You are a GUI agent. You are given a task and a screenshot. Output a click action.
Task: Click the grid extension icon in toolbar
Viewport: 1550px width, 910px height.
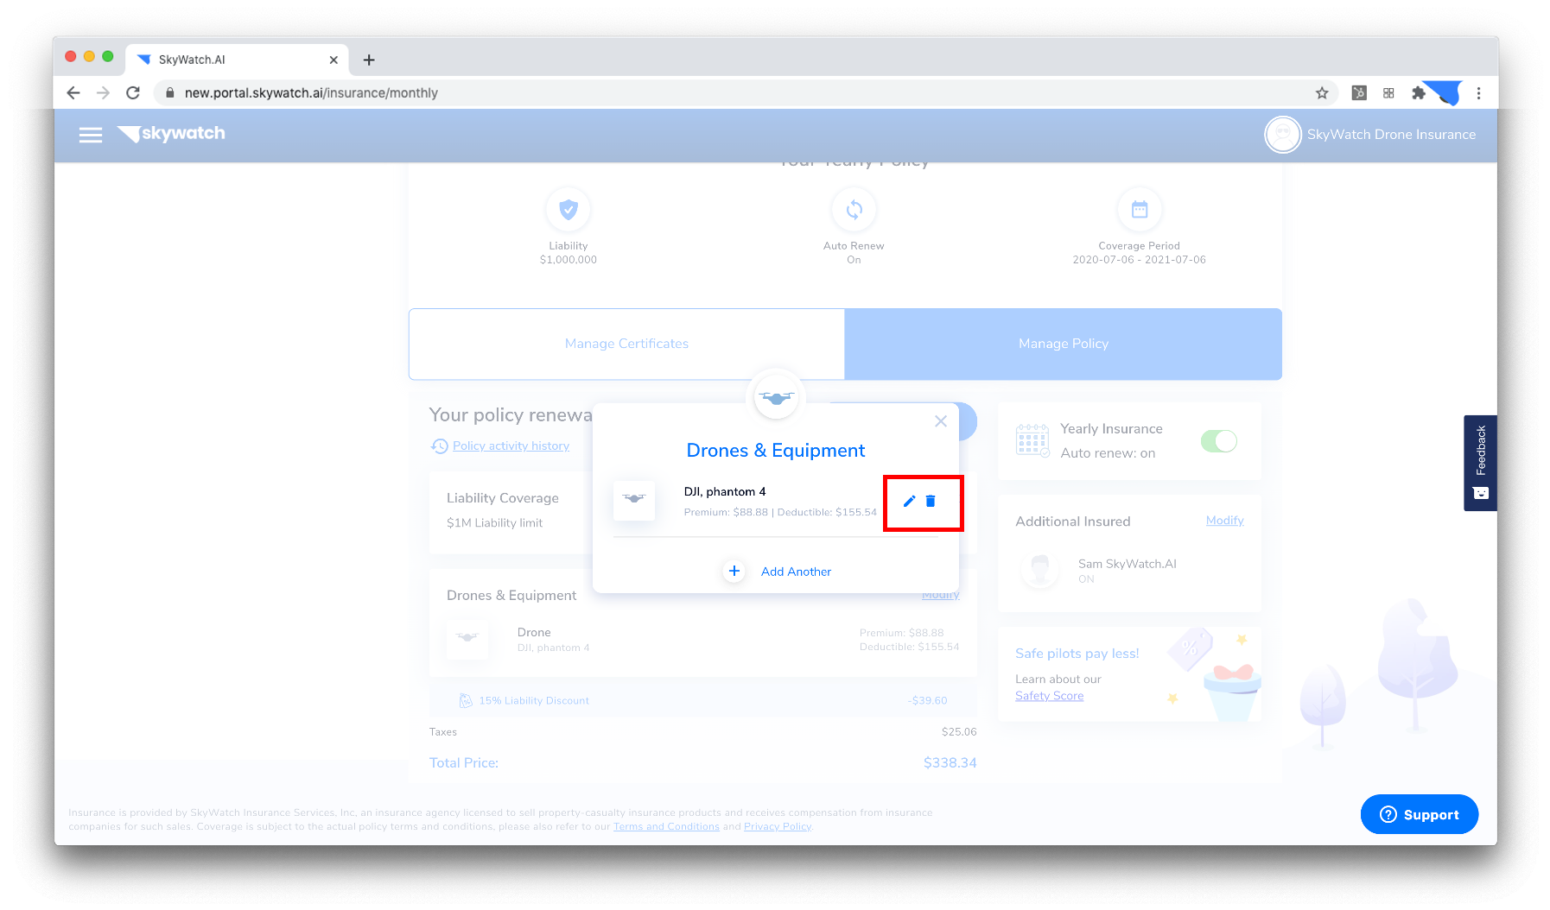1388,92
